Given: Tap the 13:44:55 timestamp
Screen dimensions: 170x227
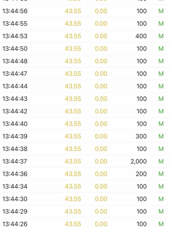Looking at the screenshot, I should (x=15, y=24).
